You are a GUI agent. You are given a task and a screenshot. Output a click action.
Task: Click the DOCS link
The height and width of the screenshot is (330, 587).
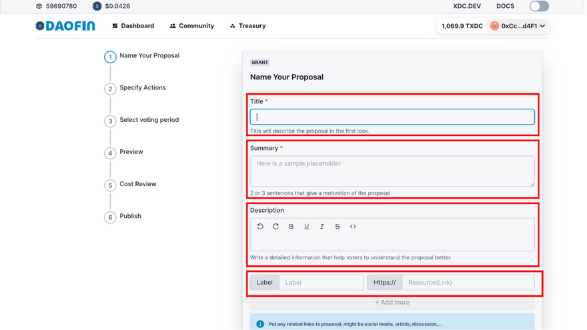(x=505, y=6)
